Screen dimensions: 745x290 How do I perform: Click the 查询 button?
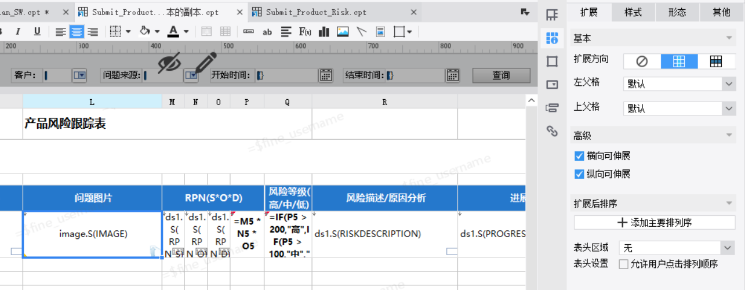tap(501, 75)
